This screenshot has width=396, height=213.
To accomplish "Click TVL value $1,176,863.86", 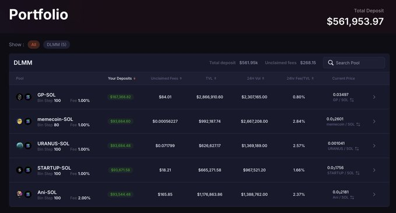I will [x=209, y=194].
